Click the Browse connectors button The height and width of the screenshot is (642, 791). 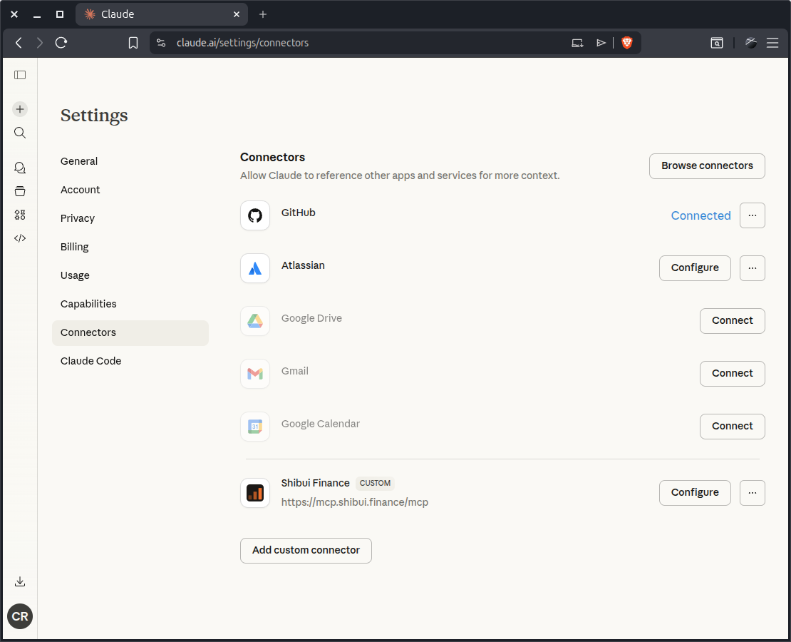pyautogui.click(x=706, y=165)
